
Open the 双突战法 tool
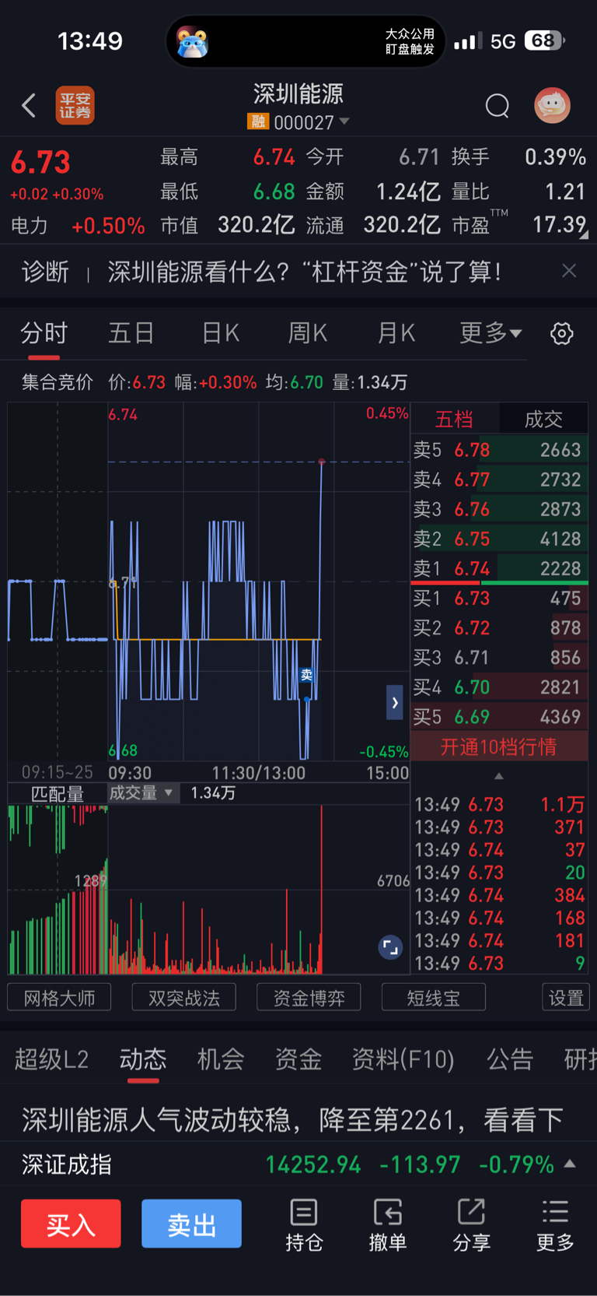[x=184, y=998]
